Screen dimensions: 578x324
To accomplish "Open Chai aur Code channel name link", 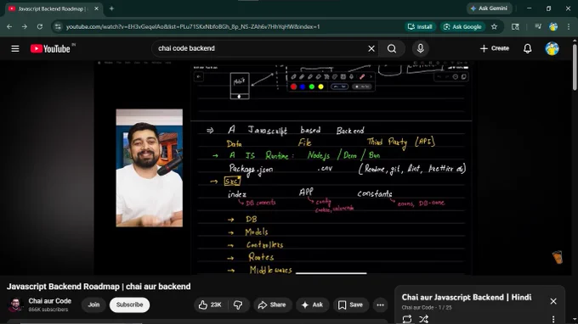I will pyautogui.click(x=50, y=301).
